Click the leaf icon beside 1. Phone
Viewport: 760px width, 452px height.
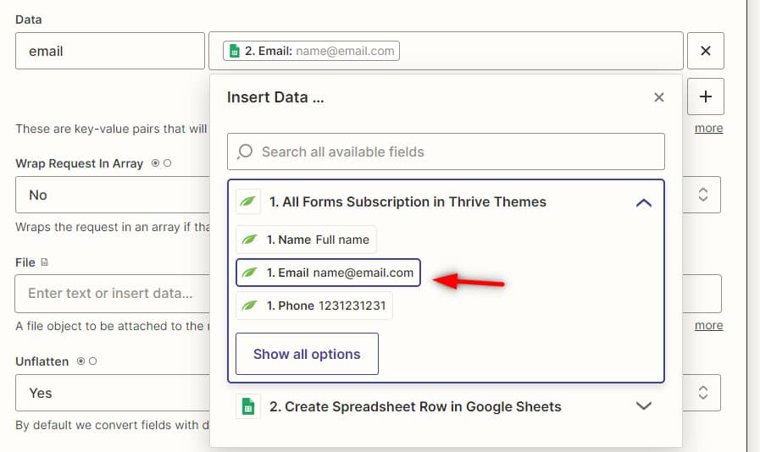pyautogui.click(x=249, y=306)
